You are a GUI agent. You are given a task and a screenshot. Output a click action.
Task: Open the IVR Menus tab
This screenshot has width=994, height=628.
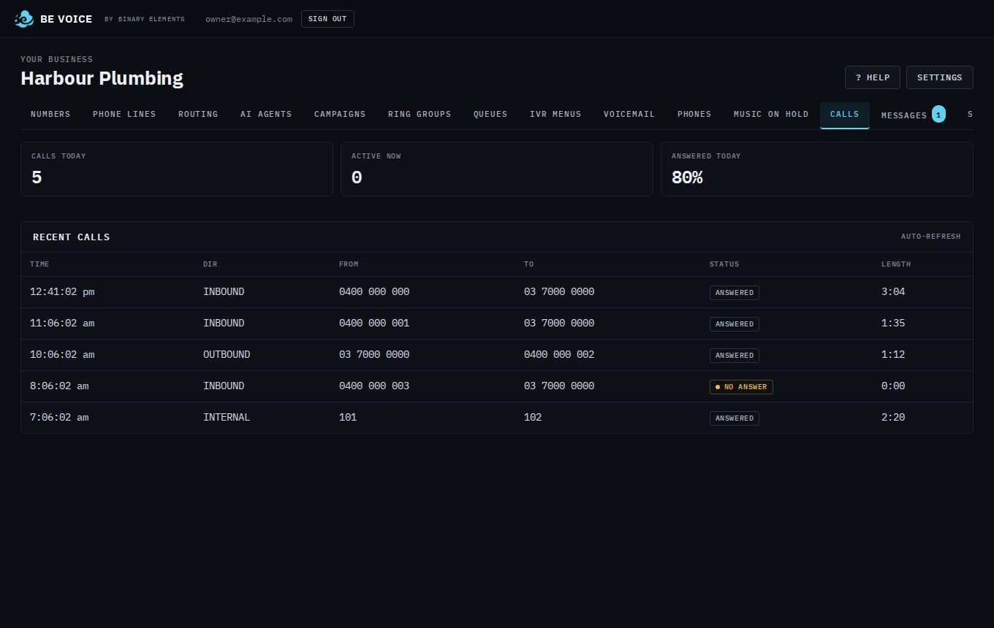point(555,115)
